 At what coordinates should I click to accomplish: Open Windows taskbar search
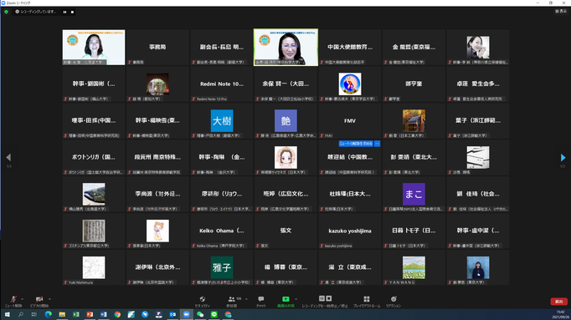[21, 314]
